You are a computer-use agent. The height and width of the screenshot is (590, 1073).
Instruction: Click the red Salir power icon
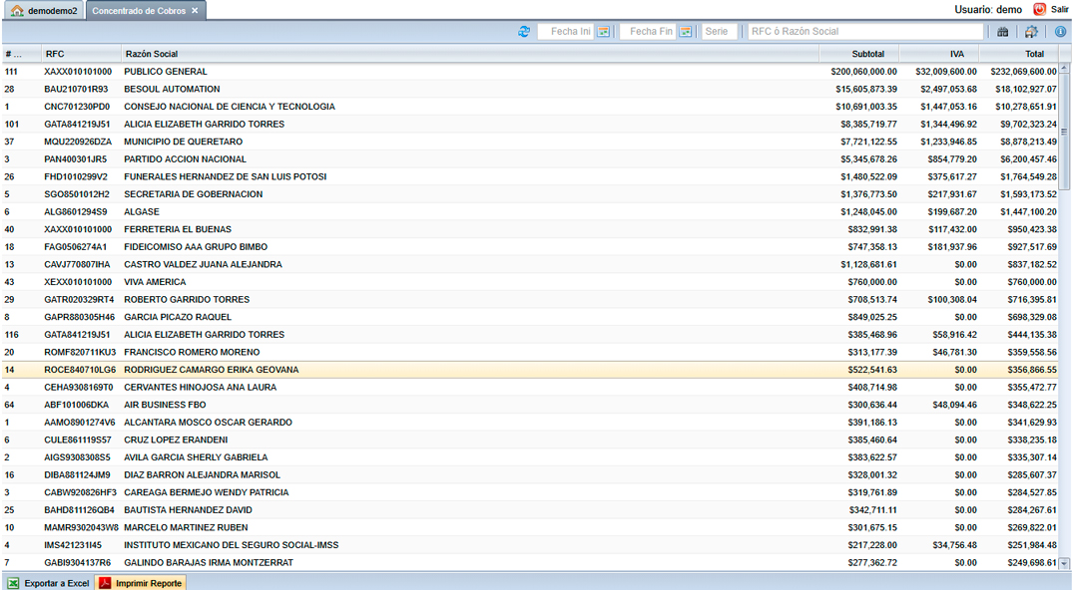[x=1040, y=9]
